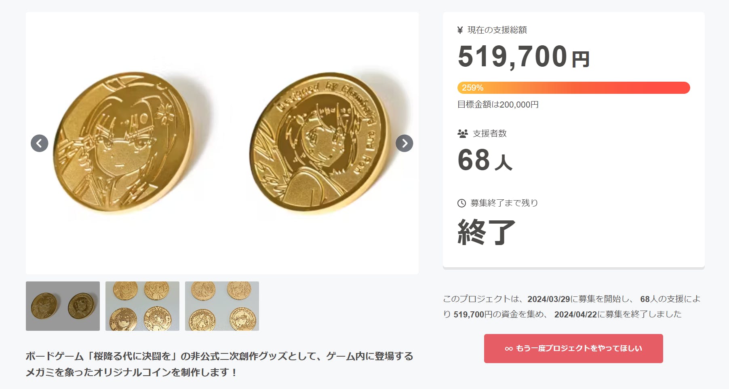
Task: Click the 259% funding progress bar
Action: pyautogui.click(x=573, y=88)
